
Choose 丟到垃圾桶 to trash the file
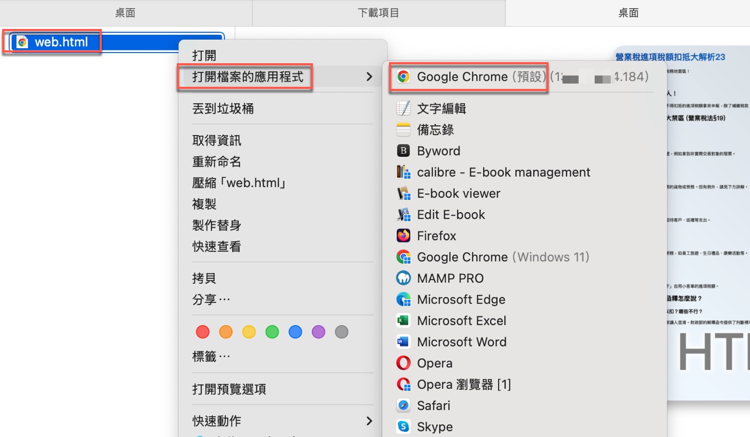pyautogui.click(x=223, y=109)
